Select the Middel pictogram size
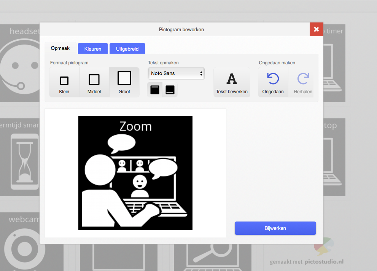Image resolution: width=377 pixels, height=271 pixels. tap(94, 82)
